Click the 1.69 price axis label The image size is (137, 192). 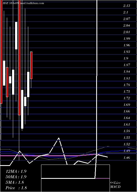(127, 105)
